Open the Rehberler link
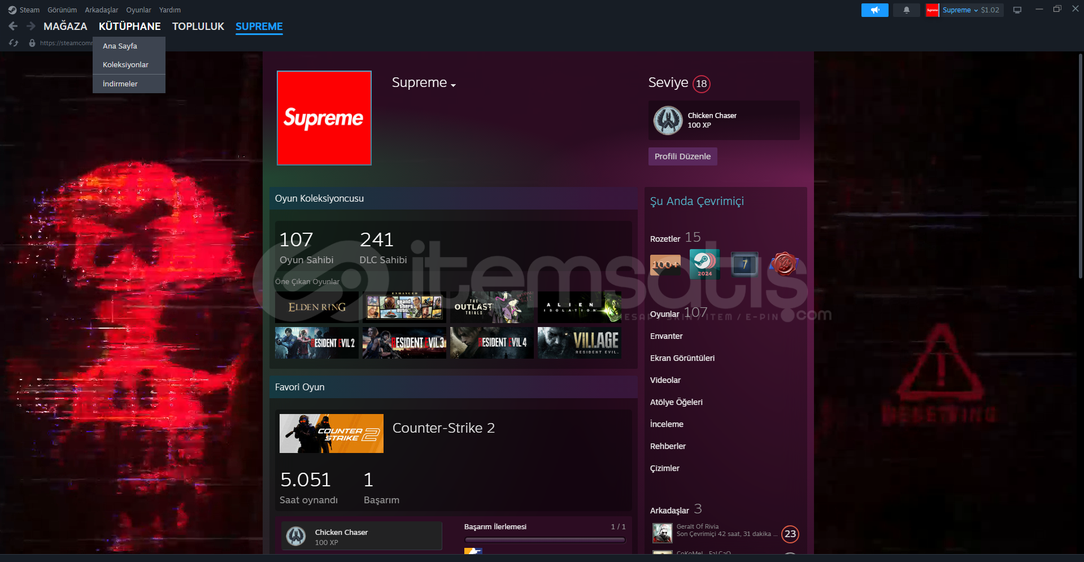This screenshot has height=562, width=1084. [x=668, y=446]
